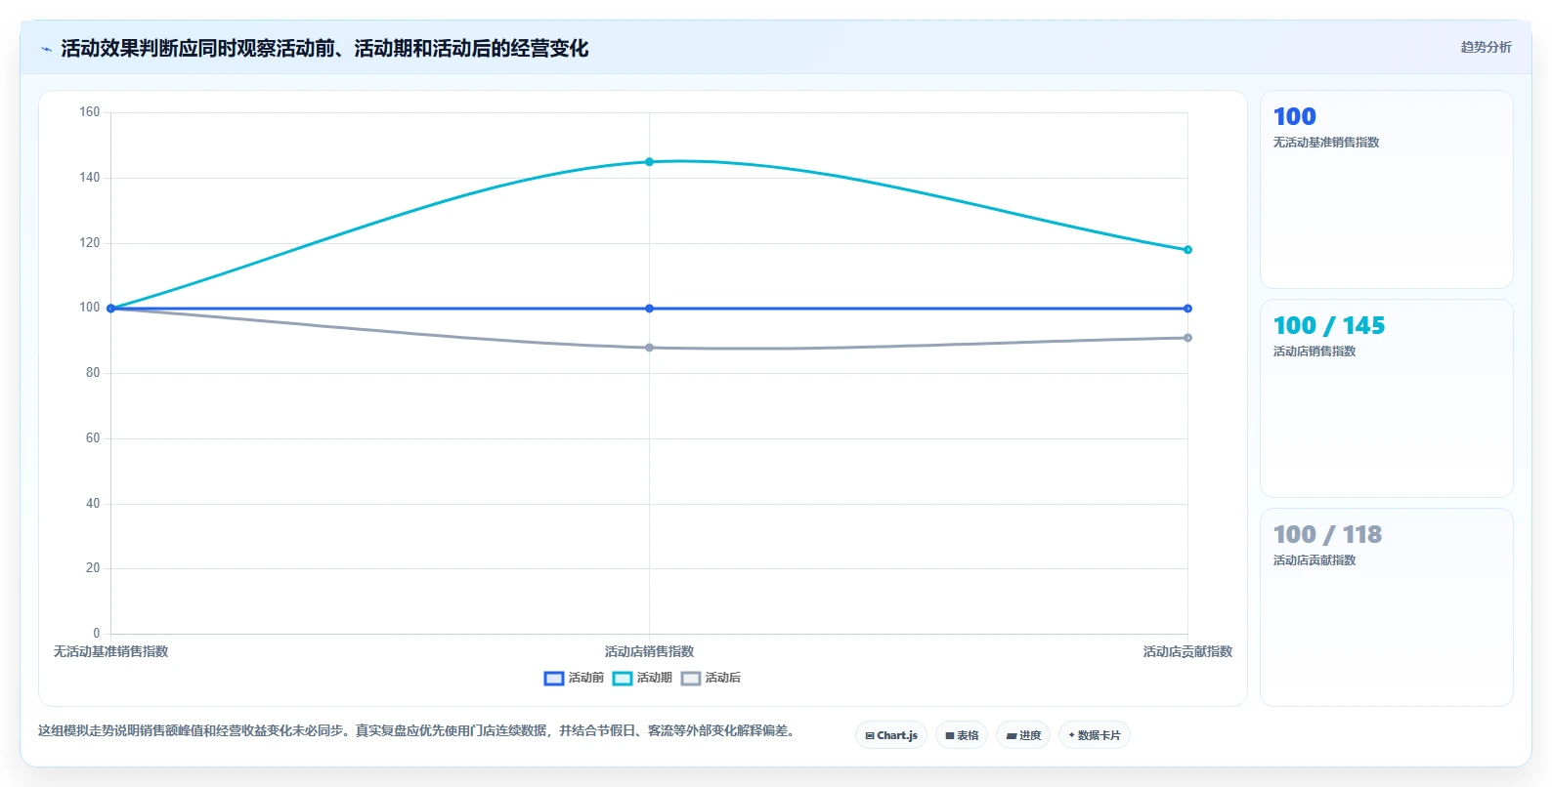Click the blue 100 value in the first card
The image size is (1552, 787).
pos(1294,117)
